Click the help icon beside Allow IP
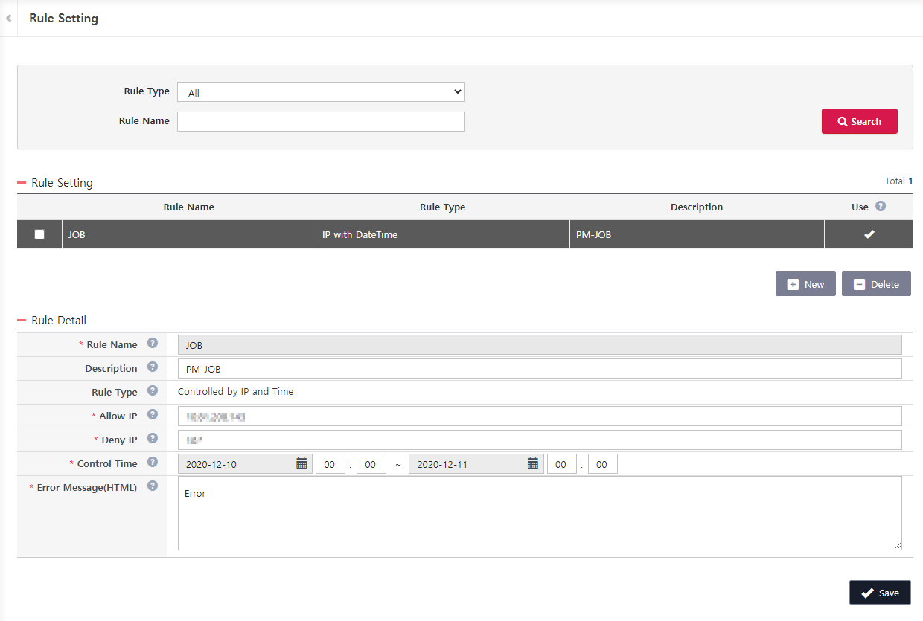Image resolution: width=923 pixels, height=621 pixels. pos(152,415)
